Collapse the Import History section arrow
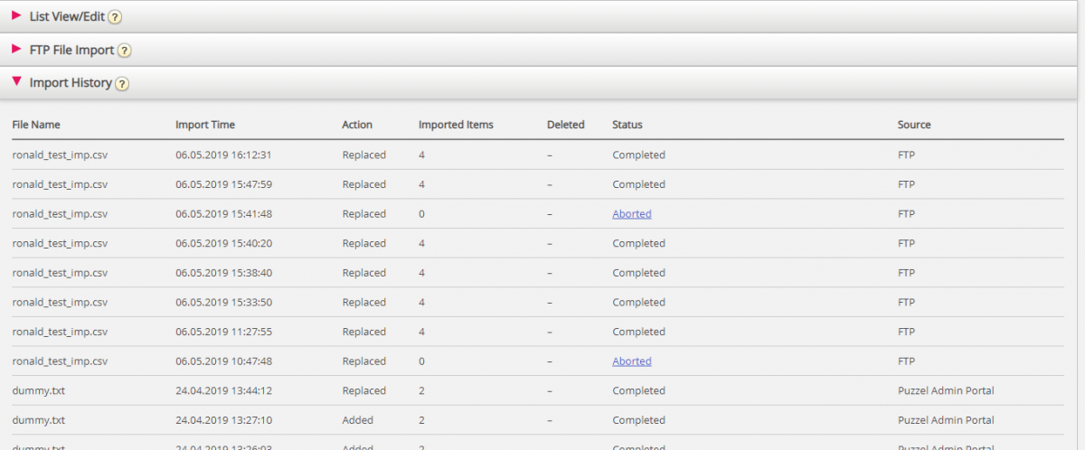The image size is (1085, 450). pyautogui.click(x=16, y=82)
